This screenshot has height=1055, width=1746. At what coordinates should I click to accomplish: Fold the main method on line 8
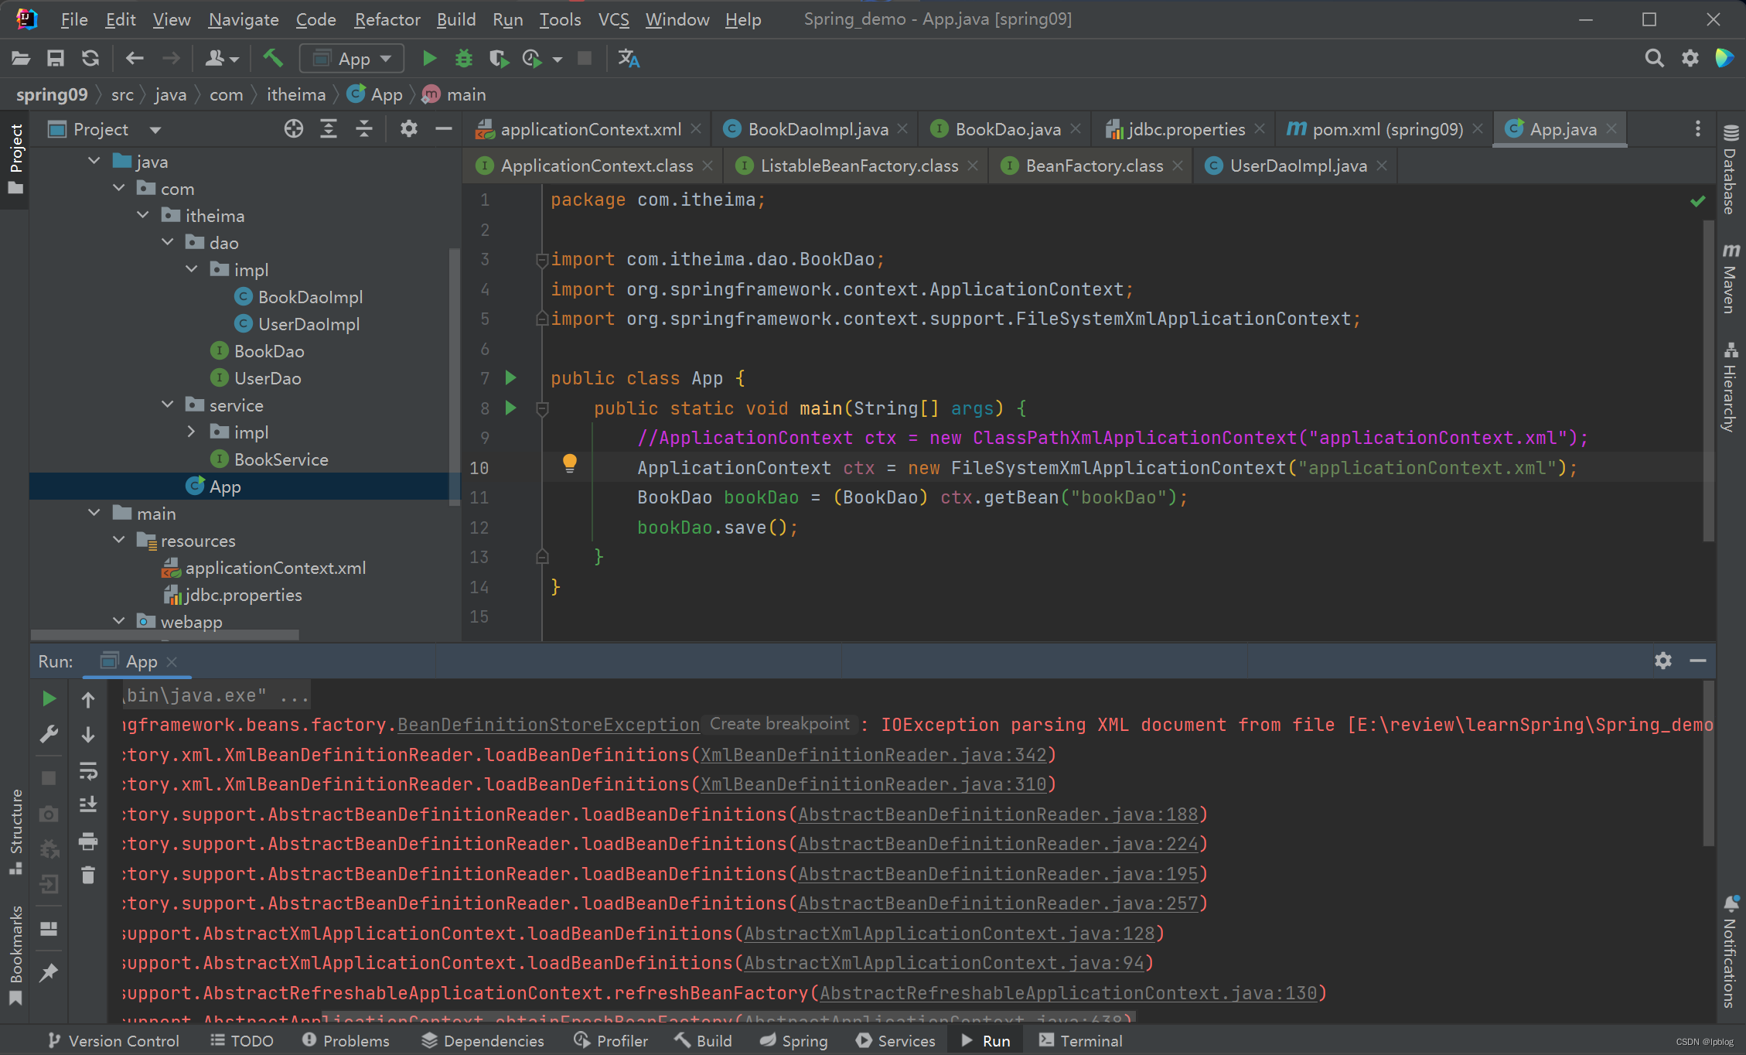pyautogui.click(x=542, y=408)
